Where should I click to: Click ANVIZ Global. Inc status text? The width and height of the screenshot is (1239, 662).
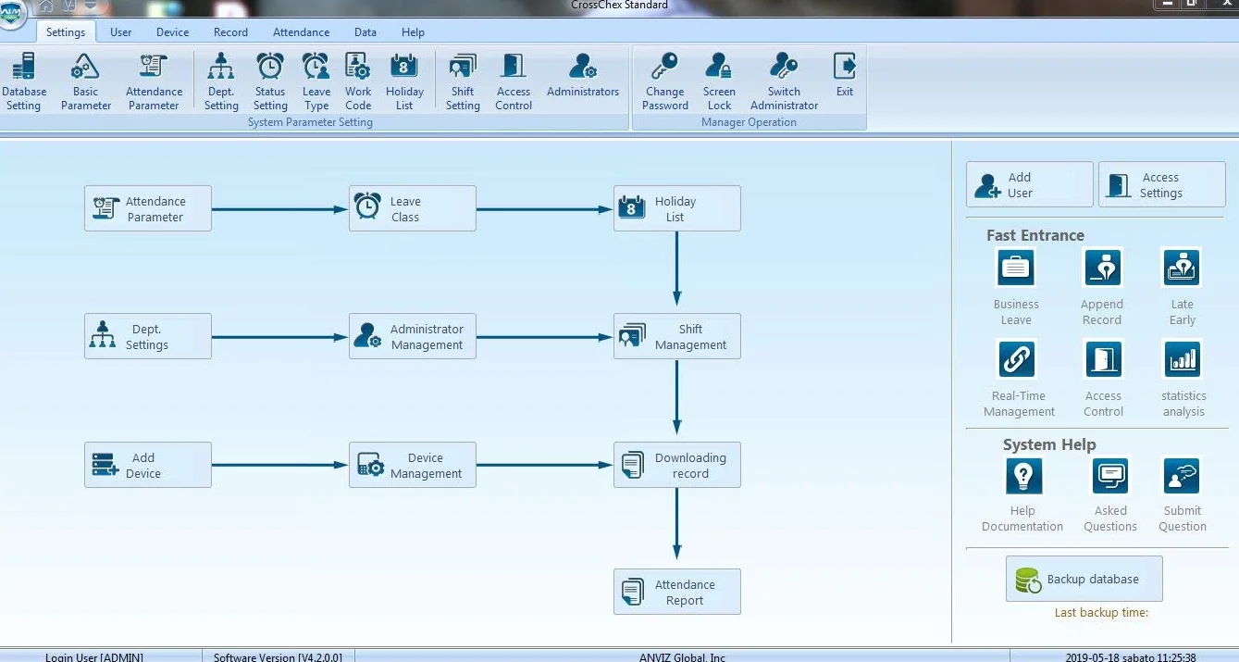682,656
